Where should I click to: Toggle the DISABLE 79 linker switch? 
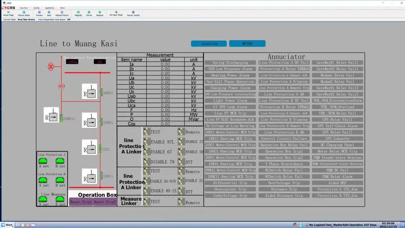coord(147,162)
